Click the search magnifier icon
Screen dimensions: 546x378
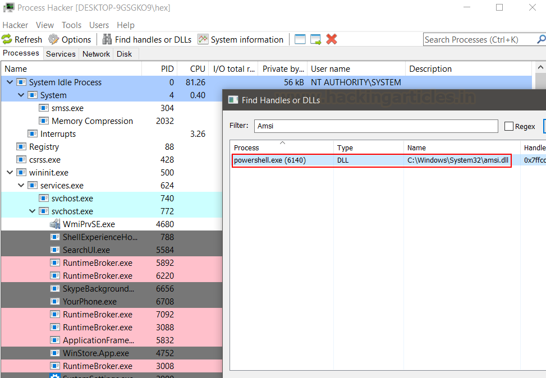541,39
